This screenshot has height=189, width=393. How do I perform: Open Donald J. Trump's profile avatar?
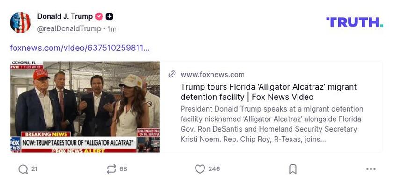tap(21, 22)
